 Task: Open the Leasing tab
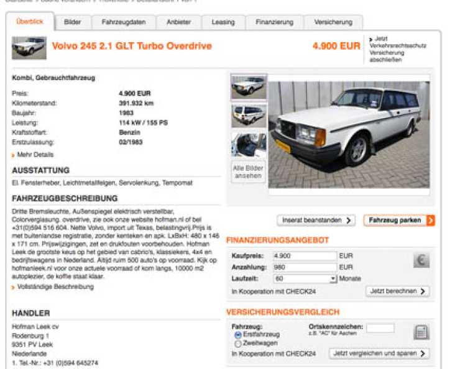pyautogui.click(x=223, y=22)
